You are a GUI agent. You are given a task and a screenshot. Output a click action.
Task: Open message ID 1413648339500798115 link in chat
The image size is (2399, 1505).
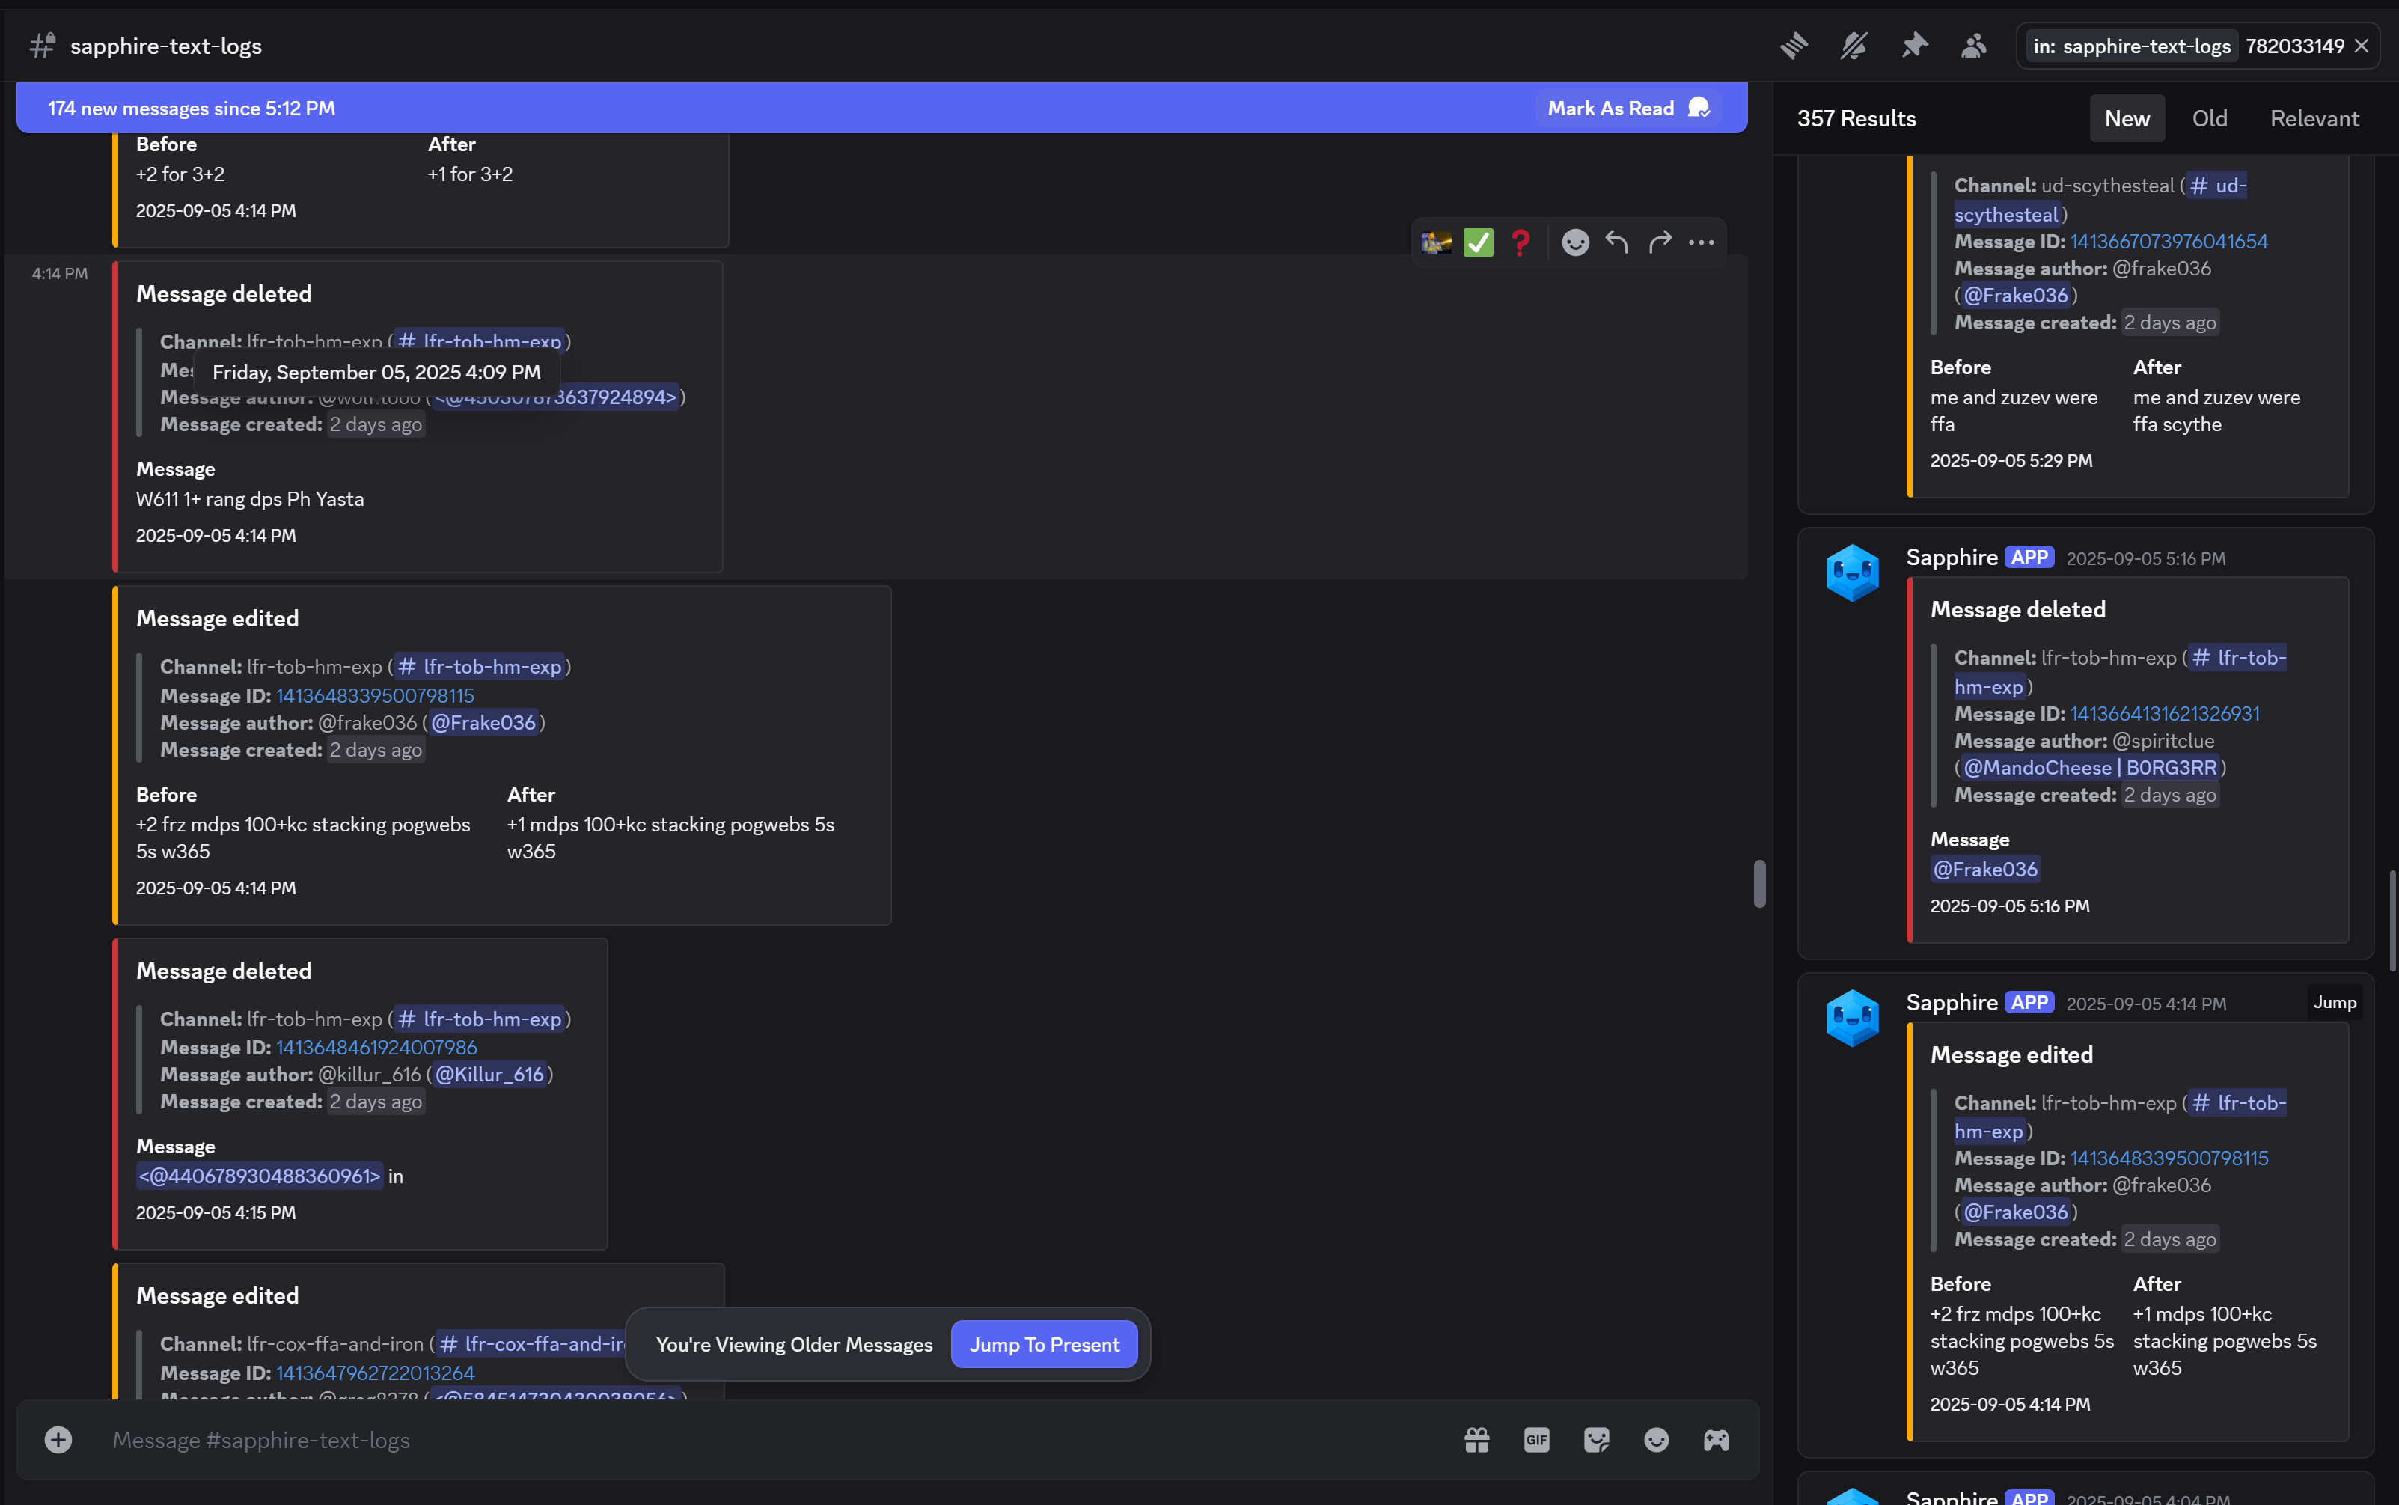click(x=375, y=696)
